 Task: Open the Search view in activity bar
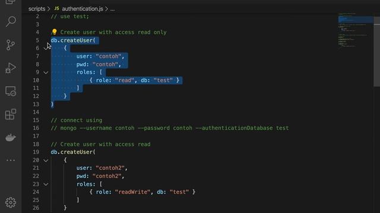[x=11, y=22]
